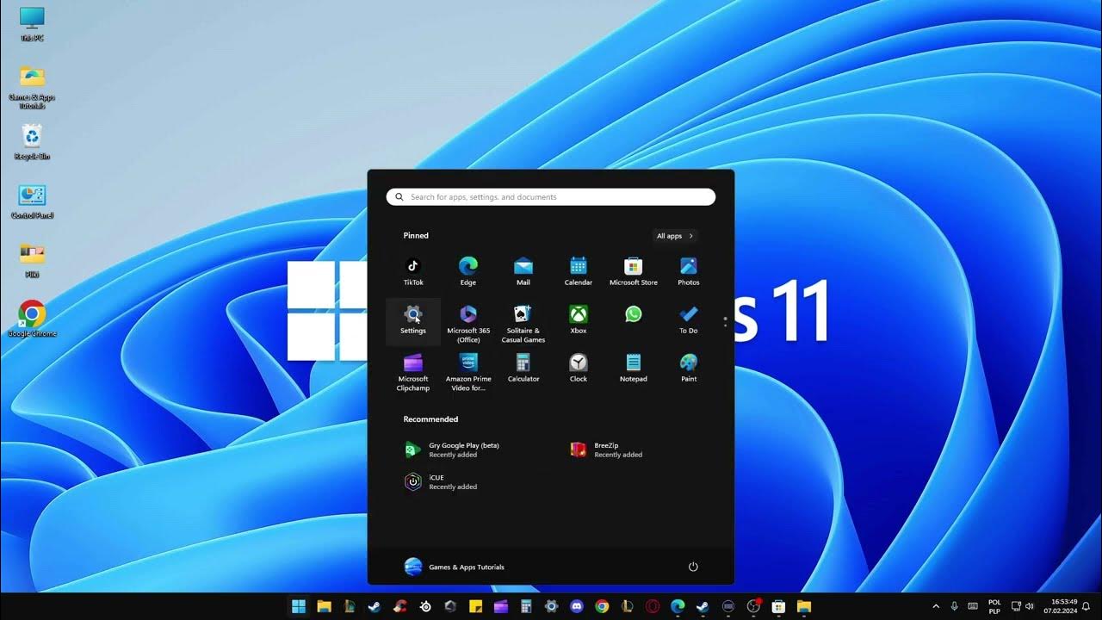Viewport: 1102px width, 620px height.
Task: Click the Calculator icon in the taskbar
Action: pyautogui.click(x=526, y=606)
